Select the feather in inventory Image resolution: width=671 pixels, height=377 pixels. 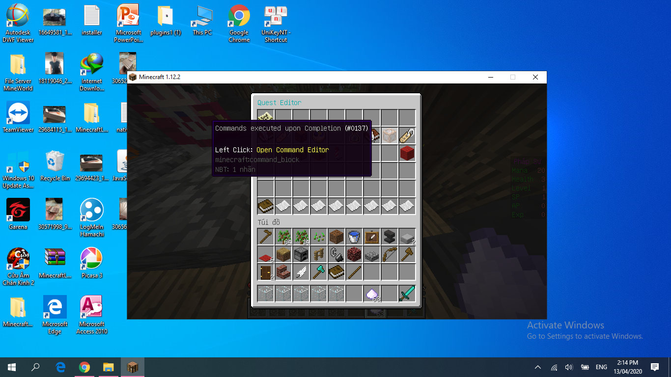pyautogui.click(x=301, y=272)
